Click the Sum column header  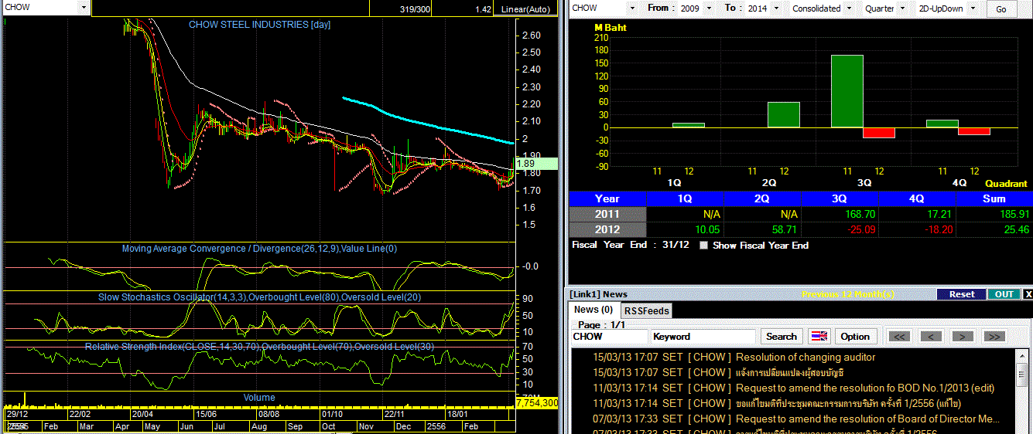994,198
